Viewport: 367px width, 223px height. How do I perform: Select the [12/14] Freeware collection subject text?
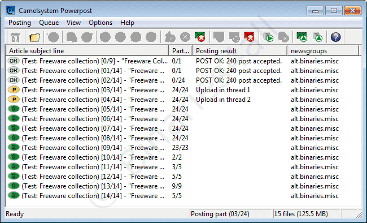tap(93, 177)
